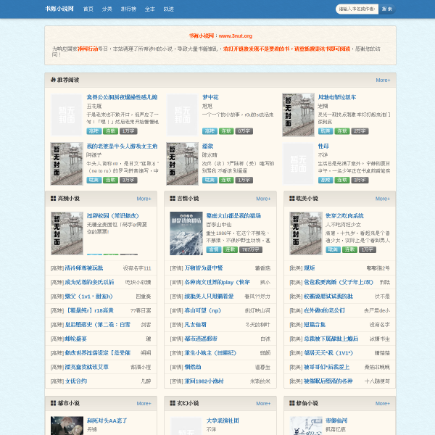Open the recommended book 梦中花
This screenshot has width=435, height=435.
210,97
